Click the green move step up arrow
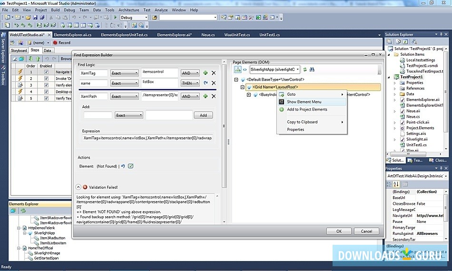The height and width of the screenshot is (271, 452). (38, 59)
